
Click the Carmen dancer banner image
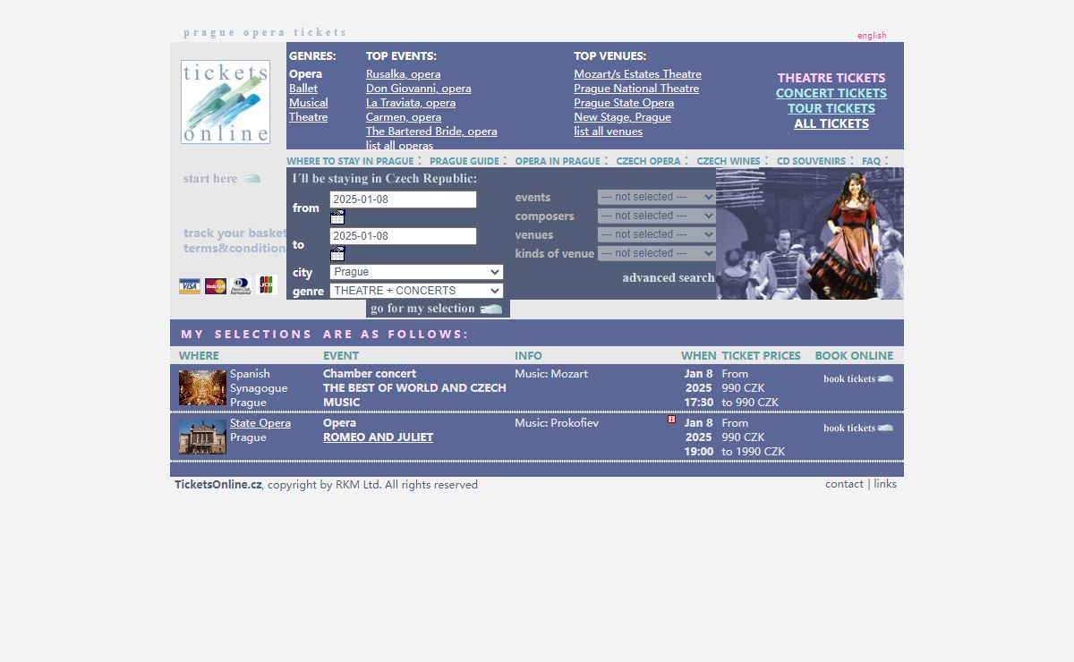(x=810, y=233)
